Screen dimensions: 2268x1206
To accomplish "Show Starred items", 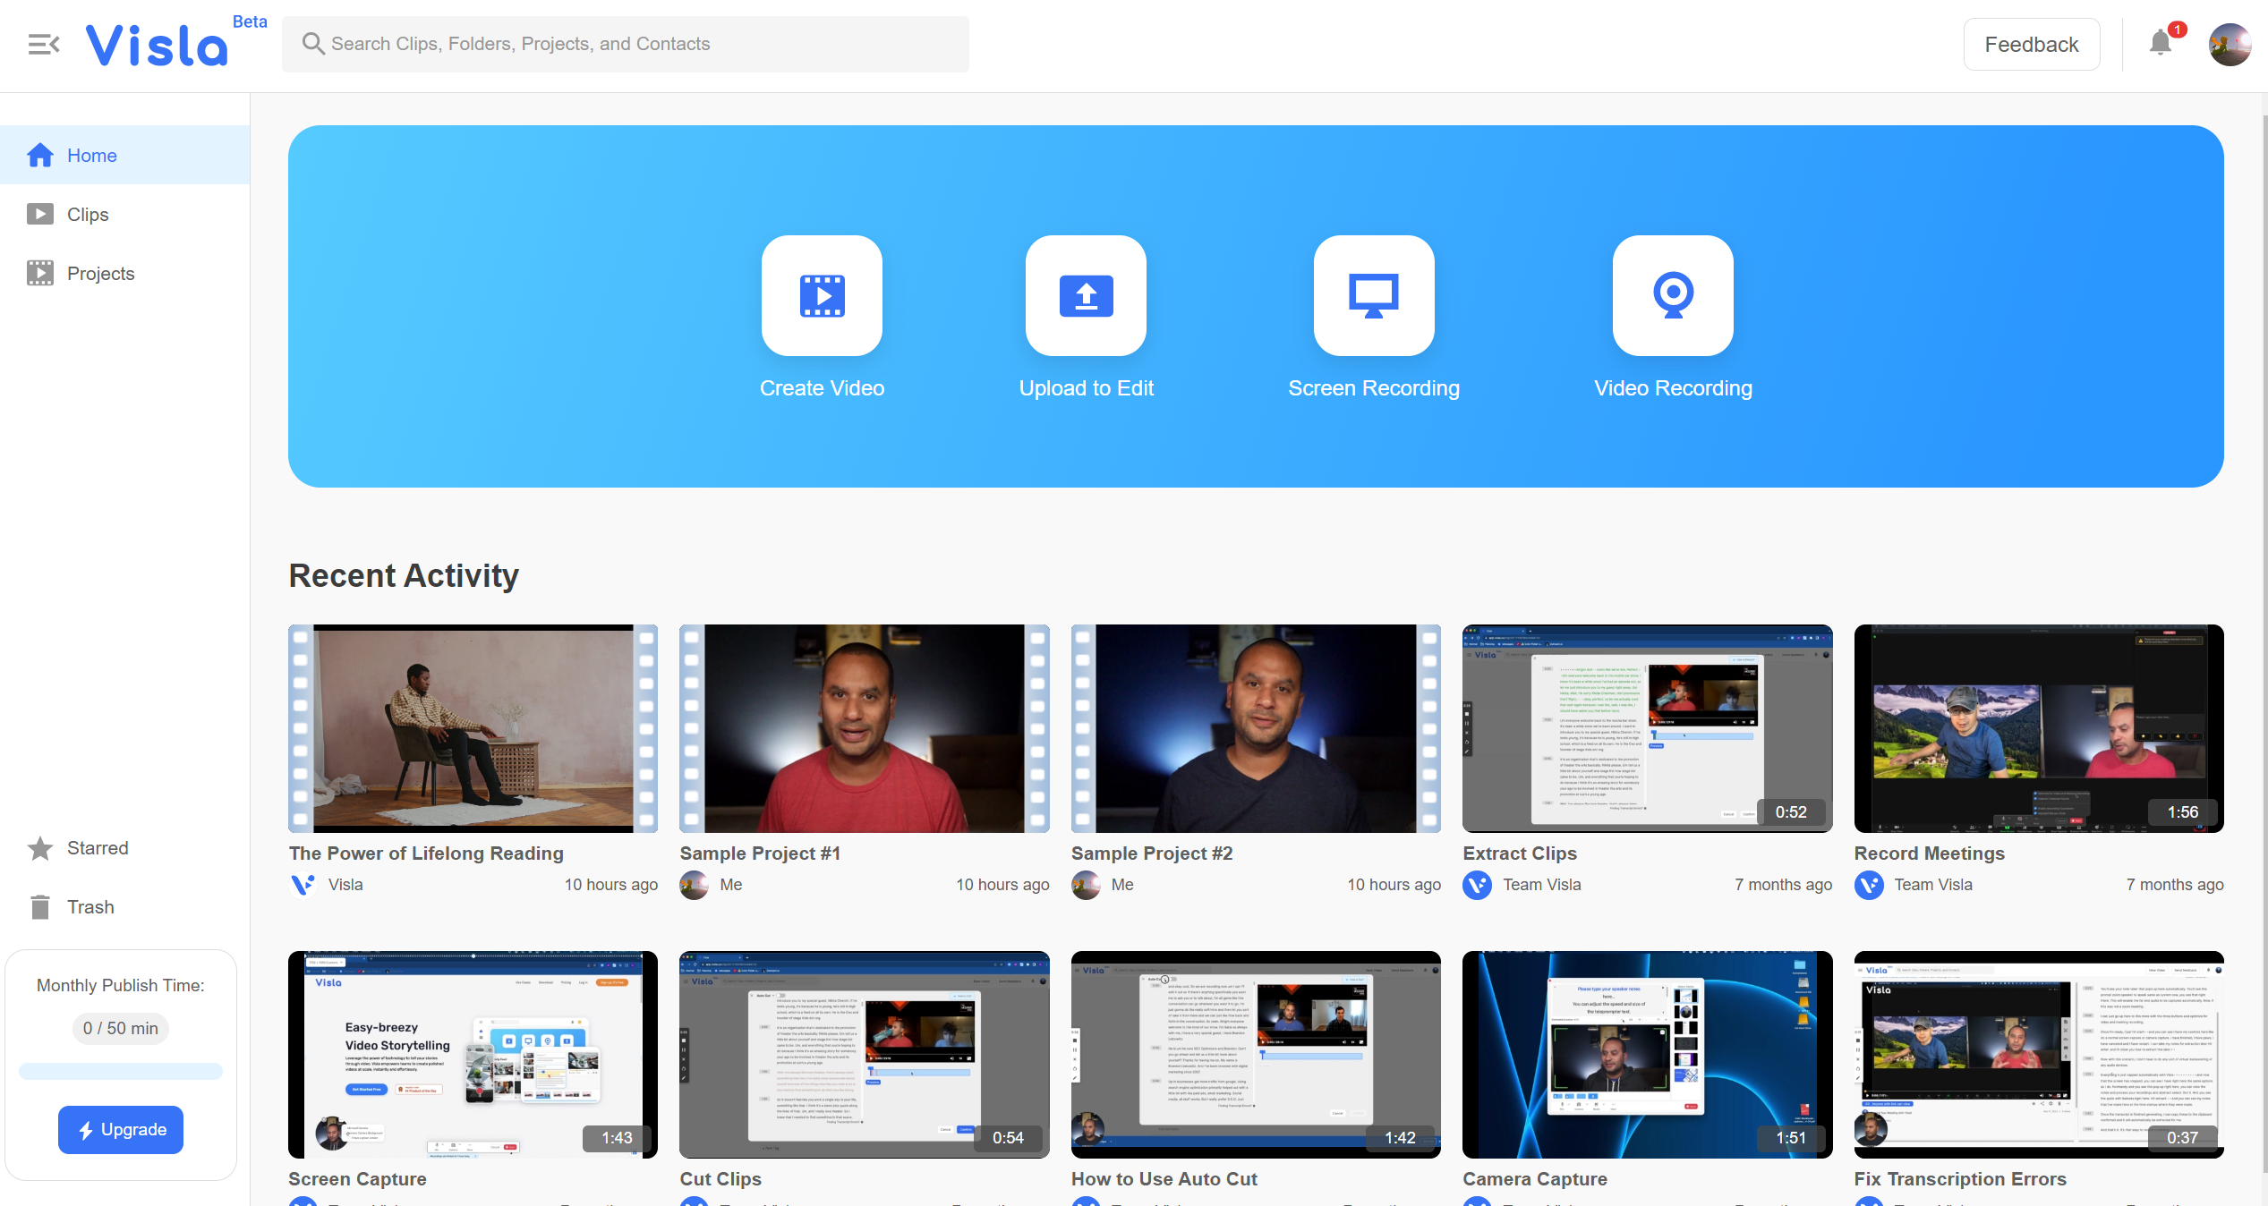I will pos(97,848).
